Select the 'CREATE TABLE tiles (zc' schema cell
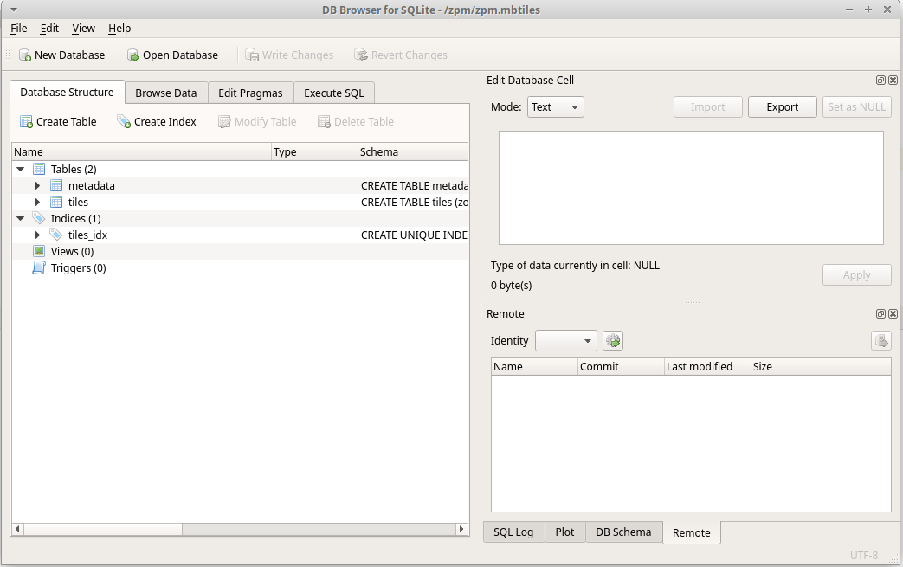The image size is (903, 567). (413, 202)
